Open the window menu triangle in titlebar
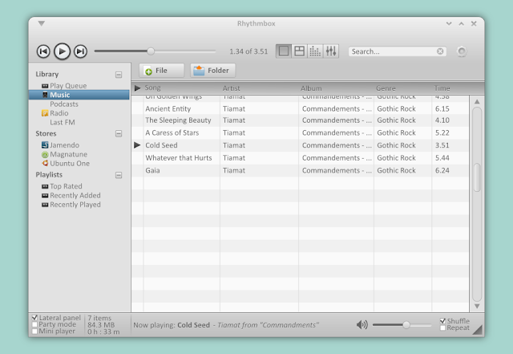Image resolution: width=513 pixels, height=354 pixels. (x=41, y=23)
